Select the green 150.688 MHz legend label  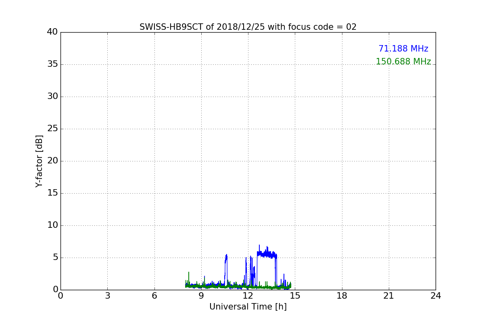(403, 62)
